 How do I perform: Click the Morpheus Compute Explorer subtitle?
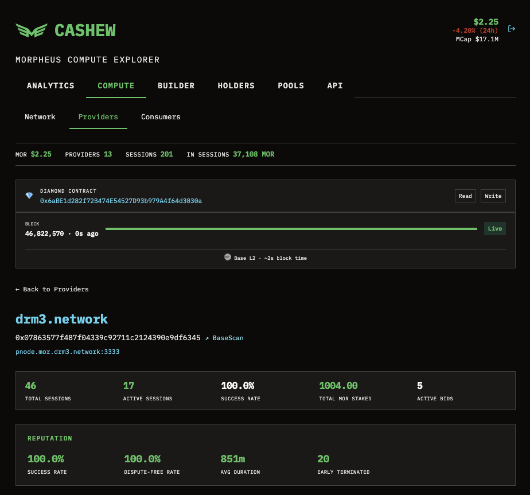(88, 60)
